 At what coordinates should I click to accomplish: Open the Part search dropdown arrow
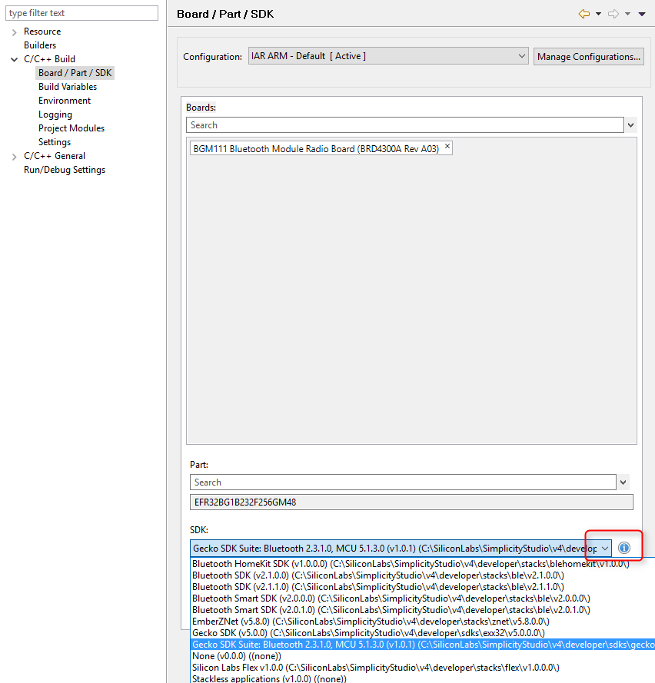[x=623, y=482]
